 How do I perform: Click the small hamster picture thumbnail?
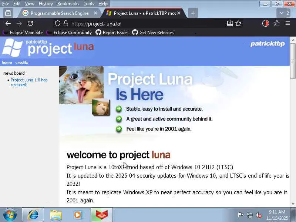tap(101, 107)
